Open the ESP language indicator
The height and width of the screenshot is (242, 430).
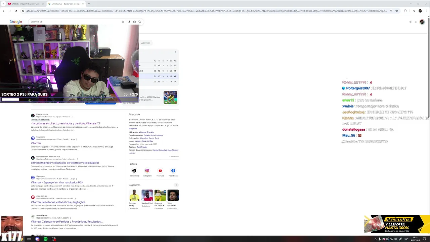pyautogui.click(x=406, y=239)
